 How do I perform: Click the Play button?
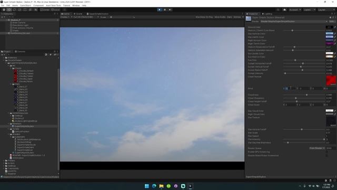[159, 9]
